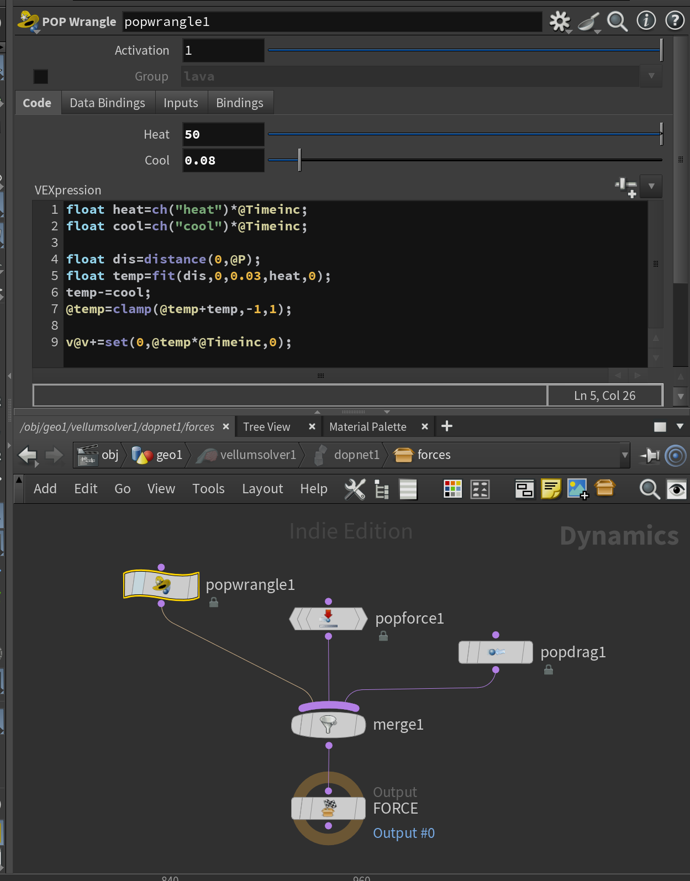Close the Material Palette tab
The image size is (690, 881).
click(x=425, y=426)
